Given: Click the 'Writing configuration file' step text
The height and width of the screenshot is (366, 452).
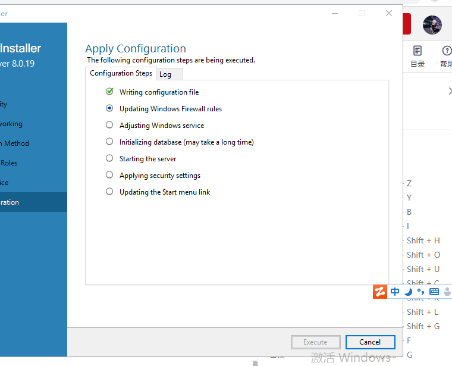Looking at the screenshot, I should click(x=159, y=92).
